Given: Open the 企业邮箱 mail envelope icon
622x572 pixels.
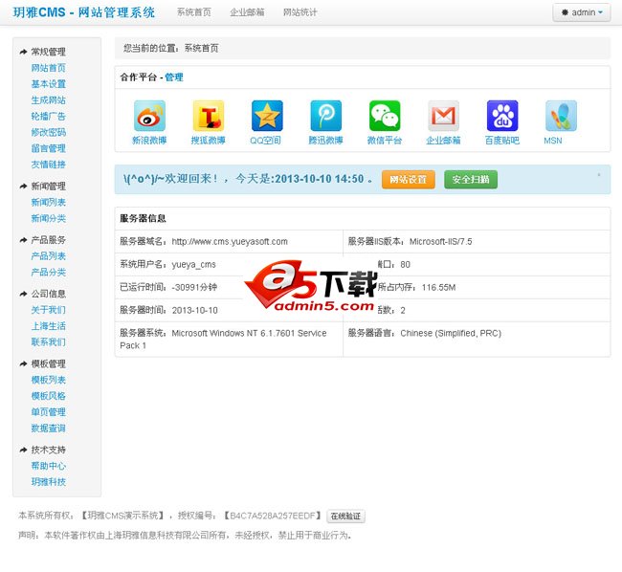Looking at the screenshot, I should [x=443, y=116].
